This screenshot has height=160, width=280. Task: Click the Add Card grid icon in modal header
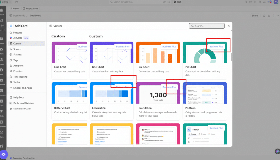(11, 26)
